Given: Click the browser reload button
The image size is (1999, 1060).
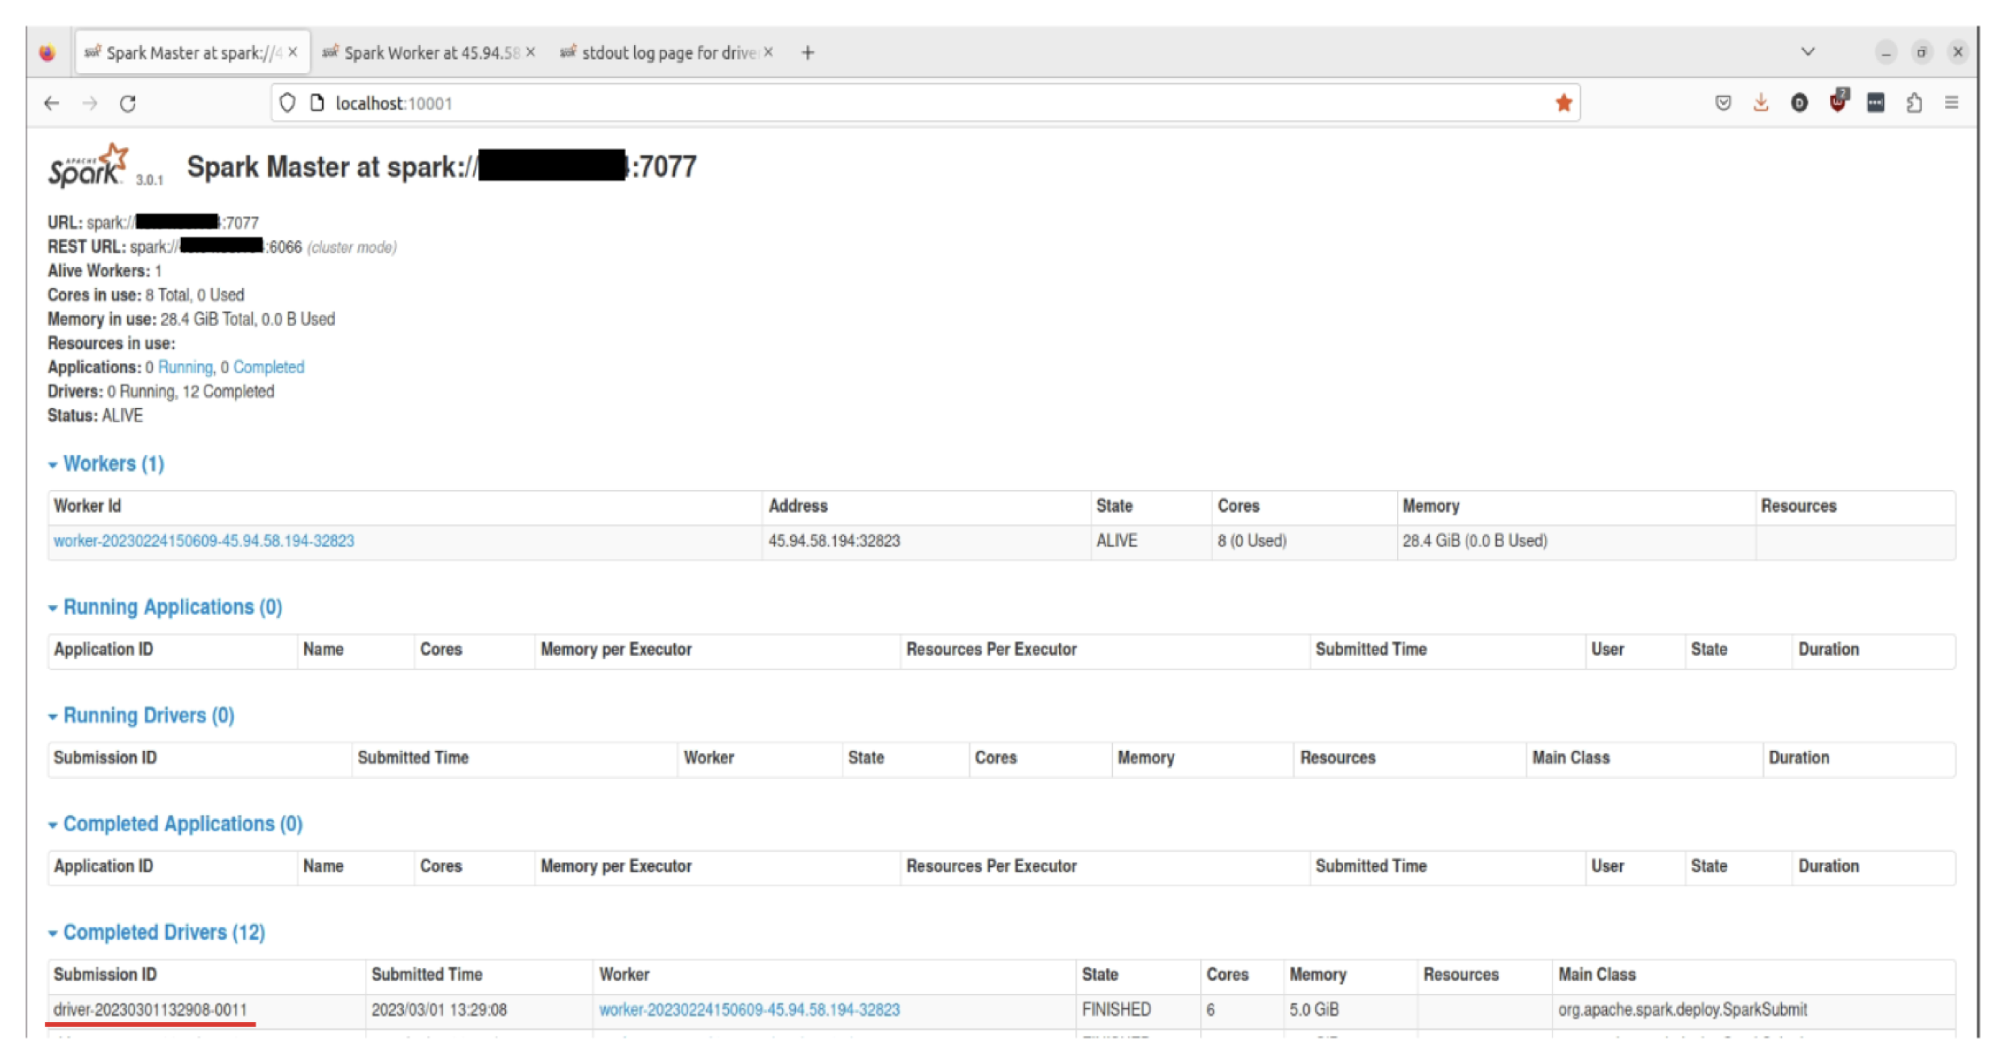Looking at the screenshot, I should 128,104.
